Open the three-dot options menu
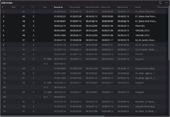The image size is (170, 117). tap(167, 3)
